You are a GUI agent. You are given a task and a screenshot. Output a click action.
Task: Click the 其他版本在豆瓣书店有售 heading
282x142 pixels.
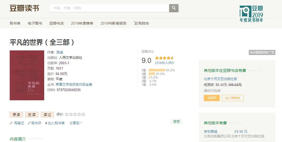pos(225,71)
